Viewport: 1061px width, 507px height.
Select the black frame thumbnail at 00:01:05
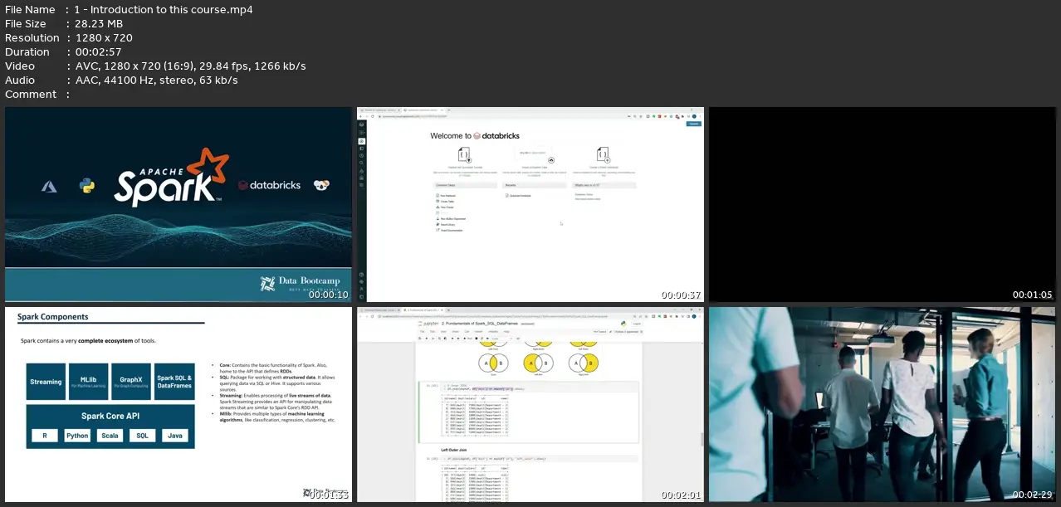(882, 204)
